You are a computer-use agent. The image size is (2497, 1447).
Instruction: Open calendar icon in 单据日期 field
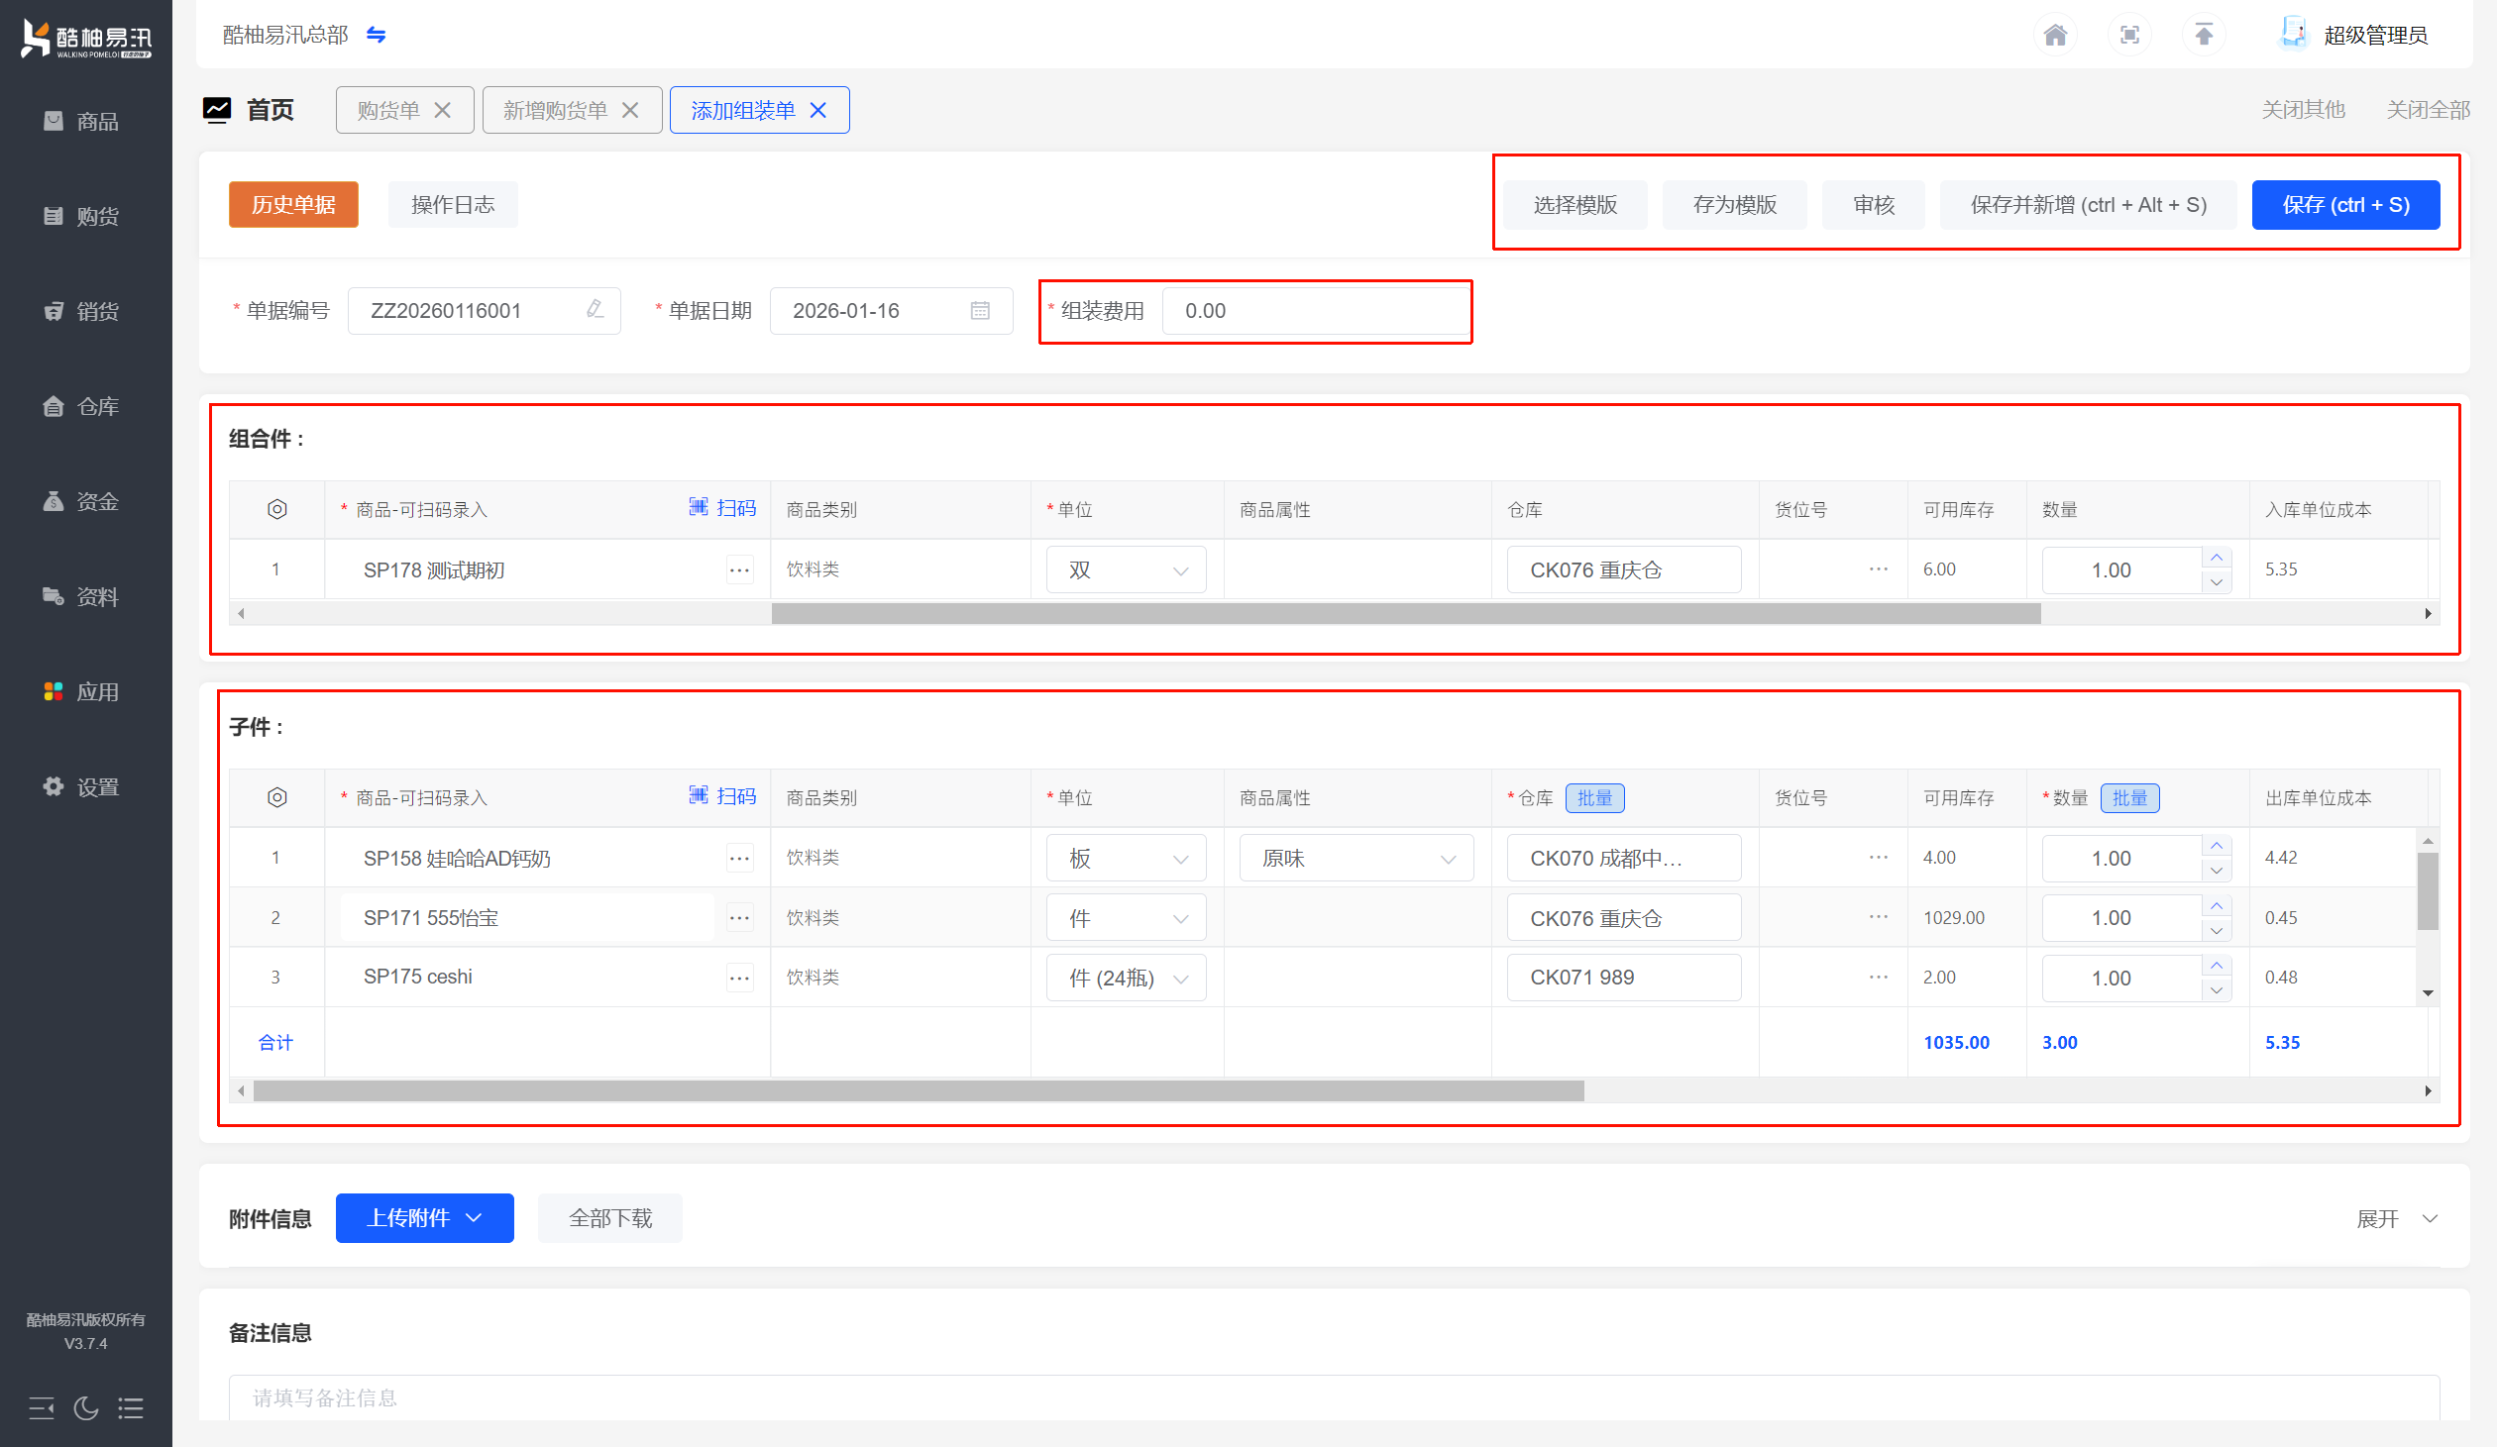980,311
